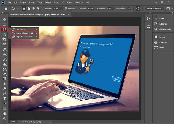Viewport: 174px width, 124px height.
Task: Choose Polygonal Lasso Tool from flyout
Action: click(24, 33)
